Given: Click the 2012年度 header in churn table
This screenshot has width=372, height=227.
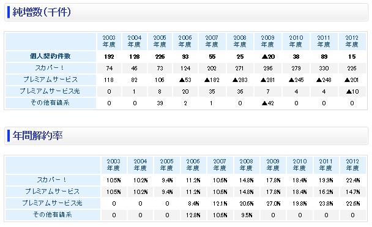Looking at the screenshot, I should 352,165.
